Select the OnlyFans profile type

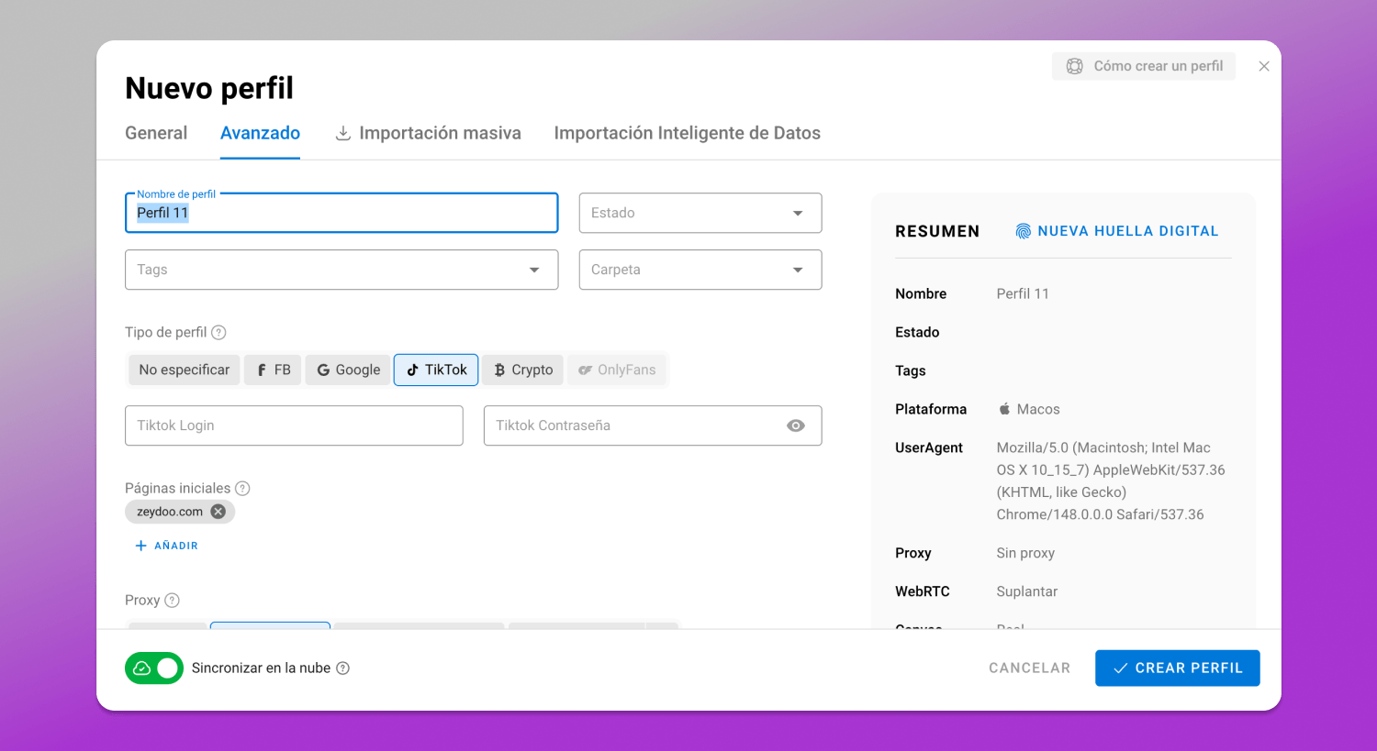tap(617, 370)
